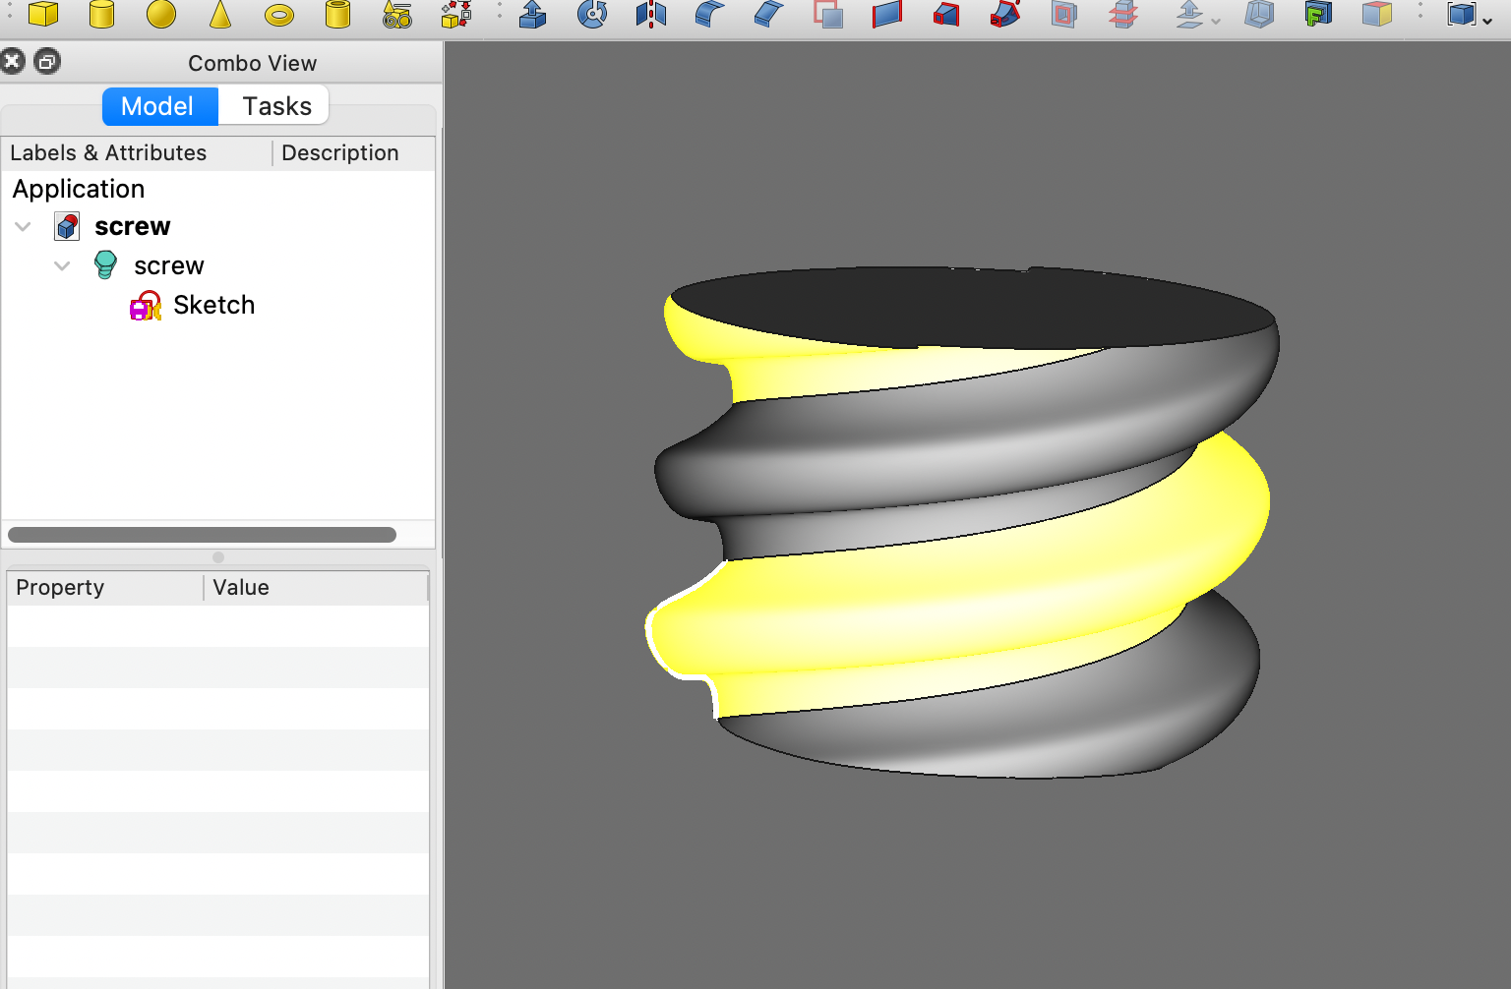Select the Cross-sections tool
1511x989 pixels.
click(1123, 14)
